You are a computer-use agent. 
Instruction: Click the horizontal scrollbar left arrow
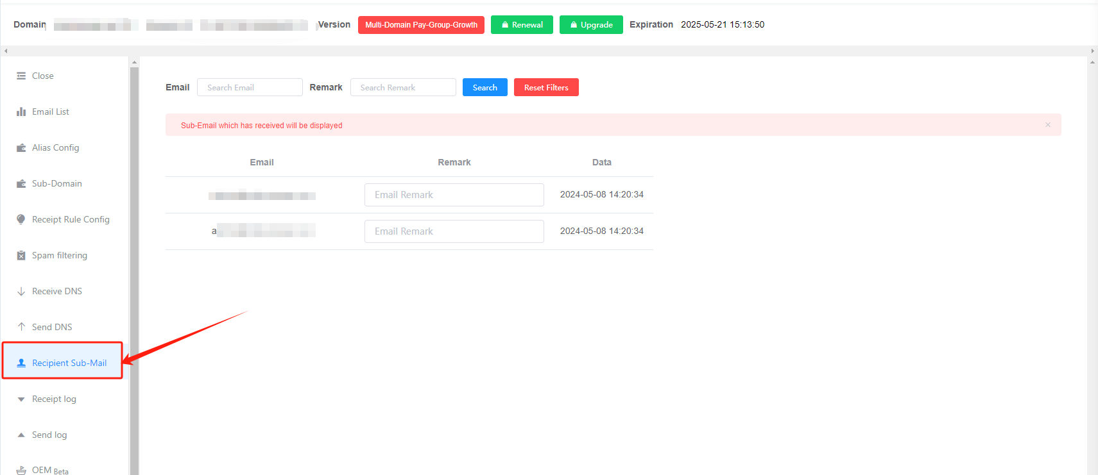click(x=6, y=51)
